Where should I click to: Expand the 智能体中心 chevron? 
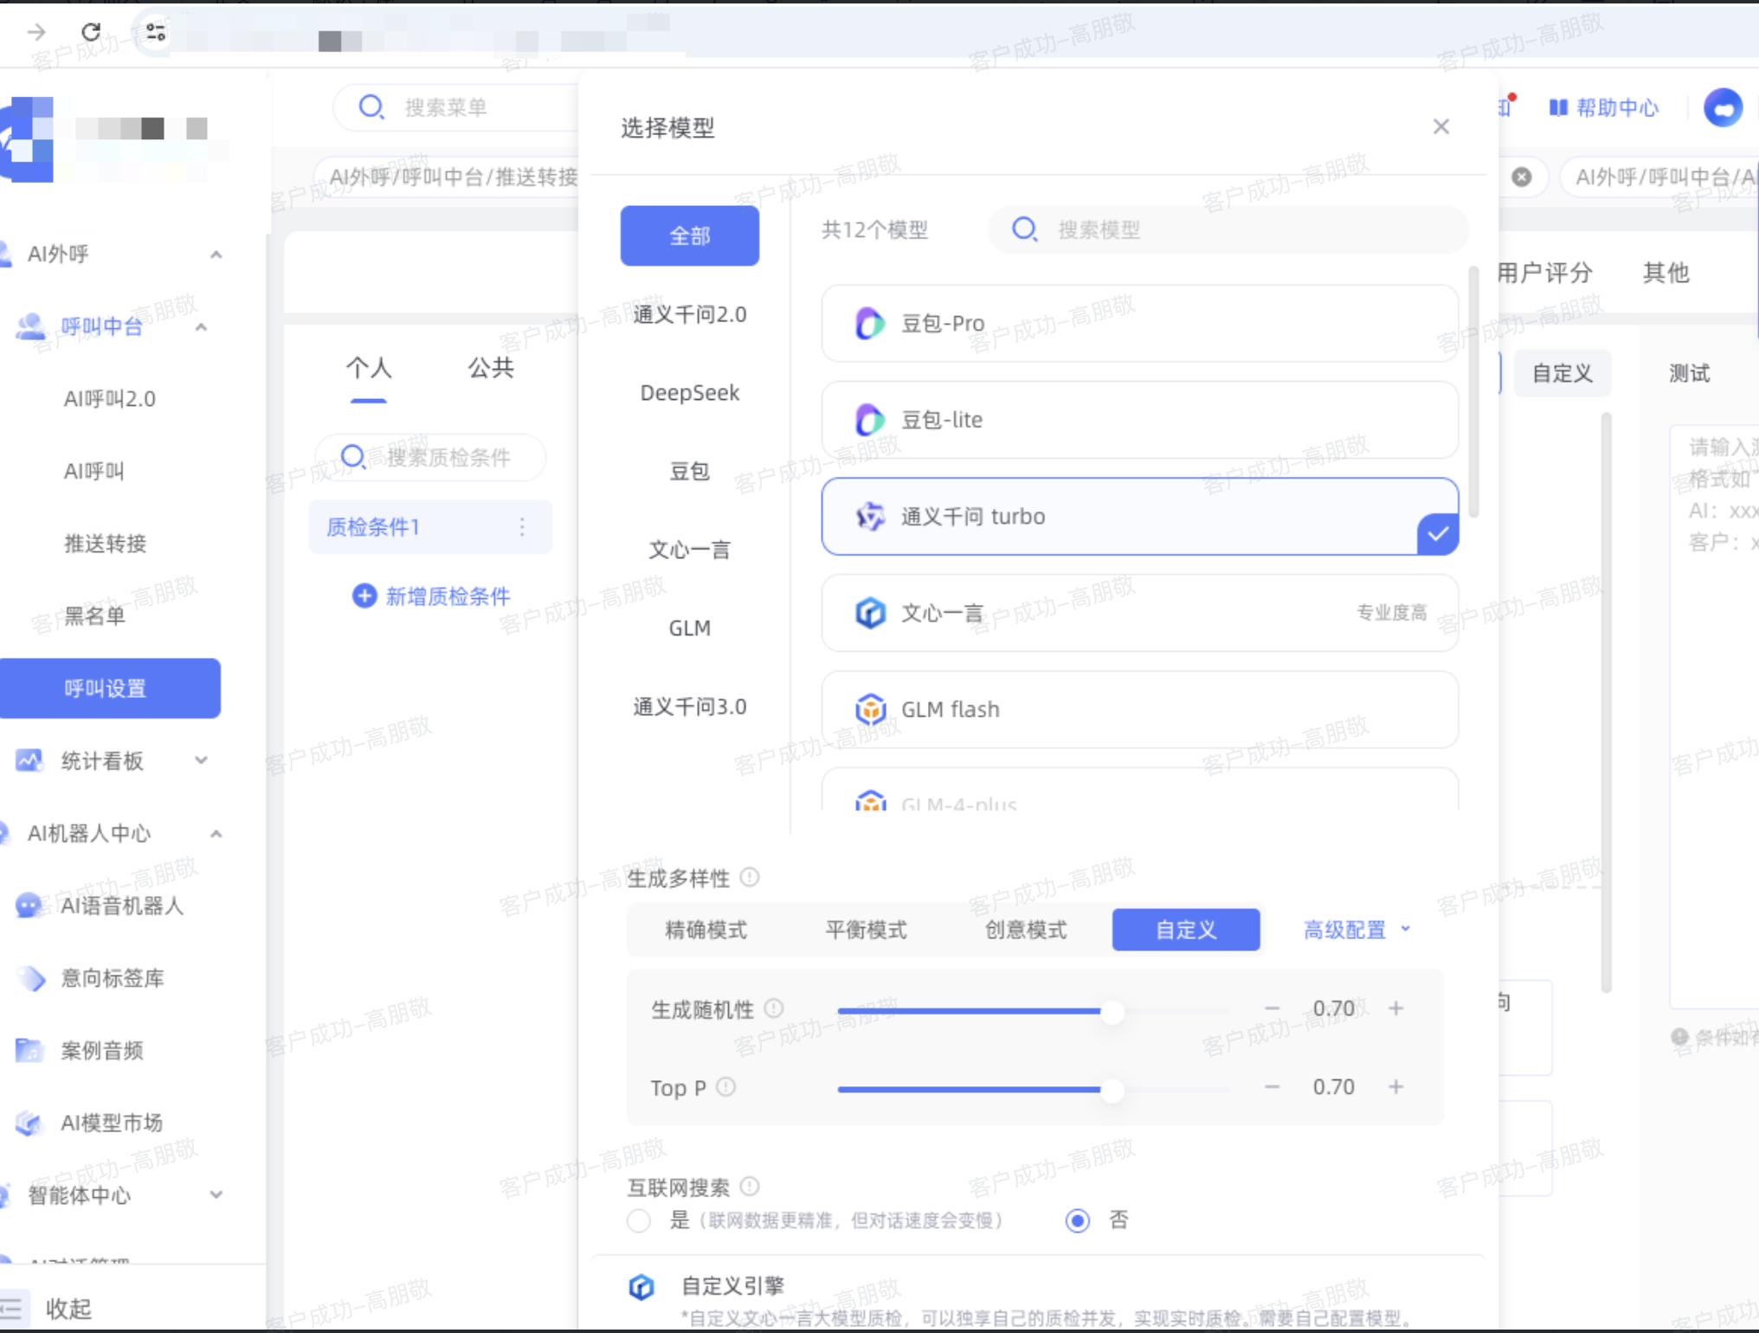pyautogui.click(x=216, y=1195)
